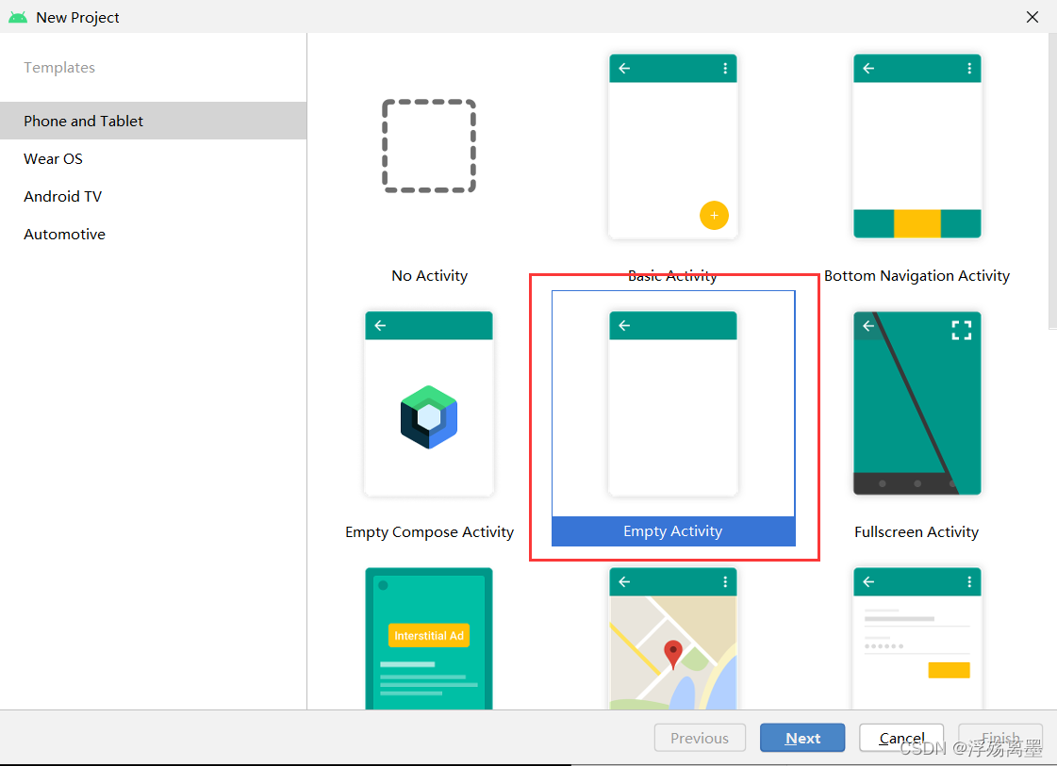Click the overflow dots in Basic Activity preview
The height and width of the screenshot is (766, 1057).
[x=725, y=68]
